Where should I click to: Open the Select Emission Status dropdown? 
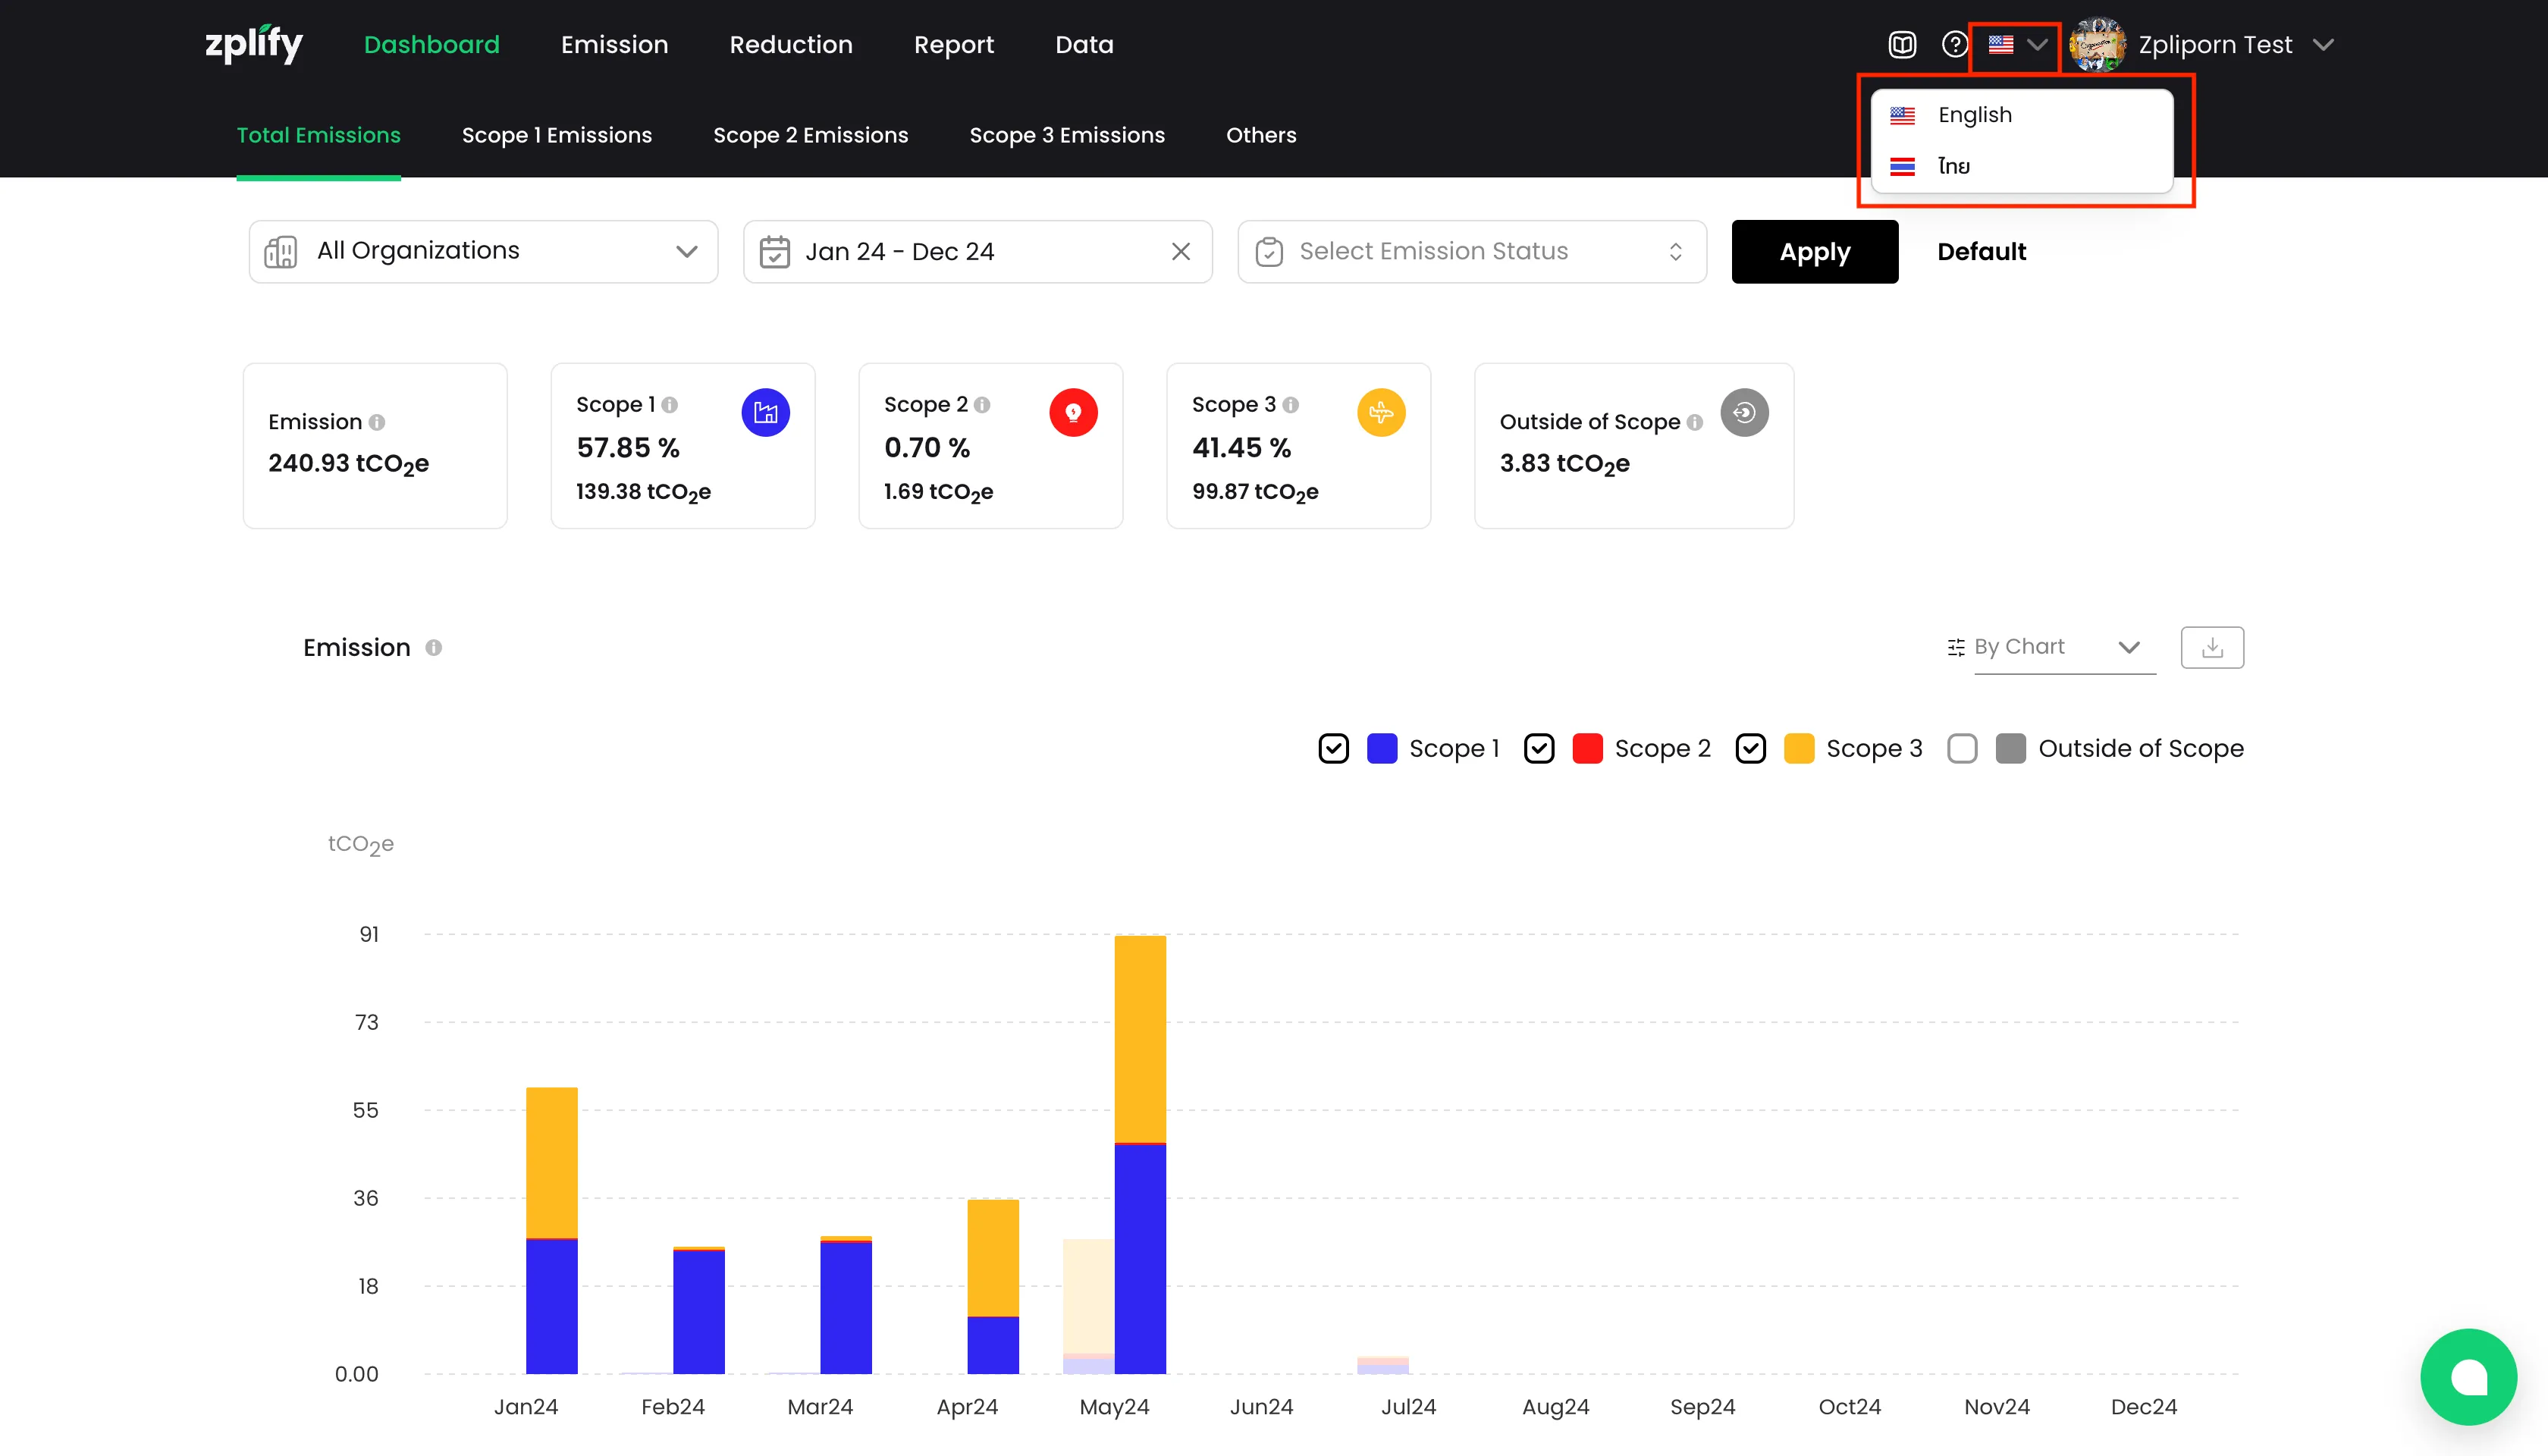point(1471,252)
